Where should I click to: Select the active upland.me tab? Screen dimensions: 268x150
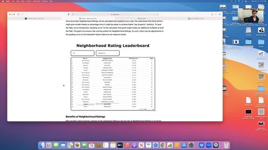(88, 18)
